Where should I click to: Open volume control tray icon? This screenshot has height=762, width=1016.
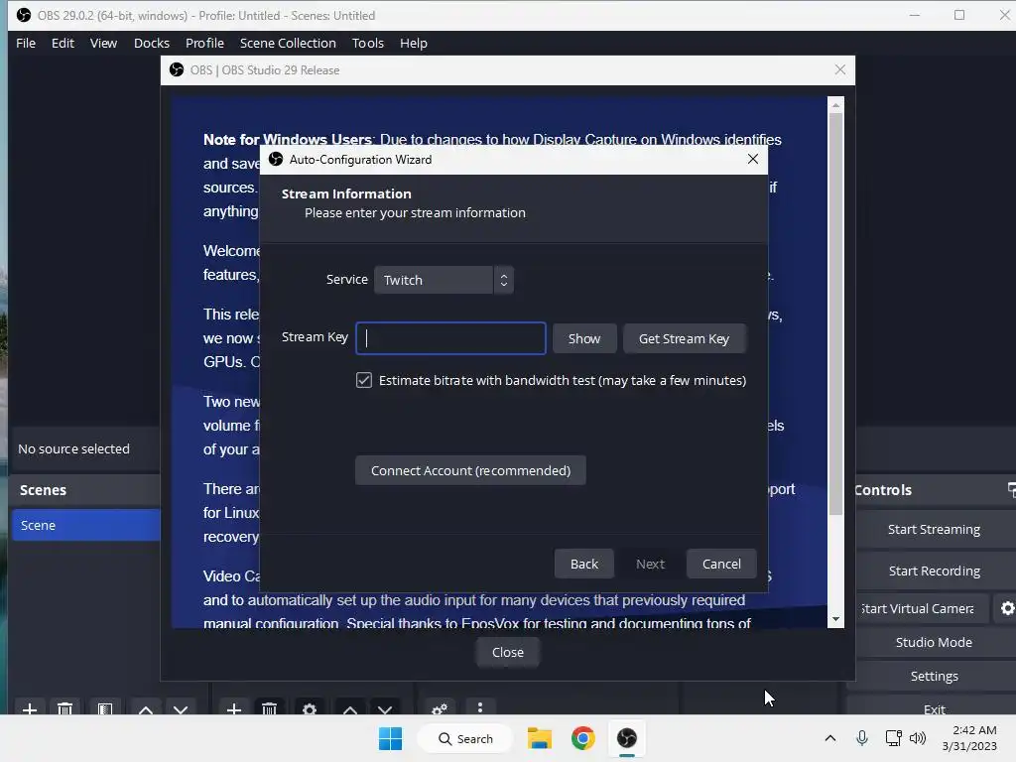pyautogui.click(x=918, y=738)
